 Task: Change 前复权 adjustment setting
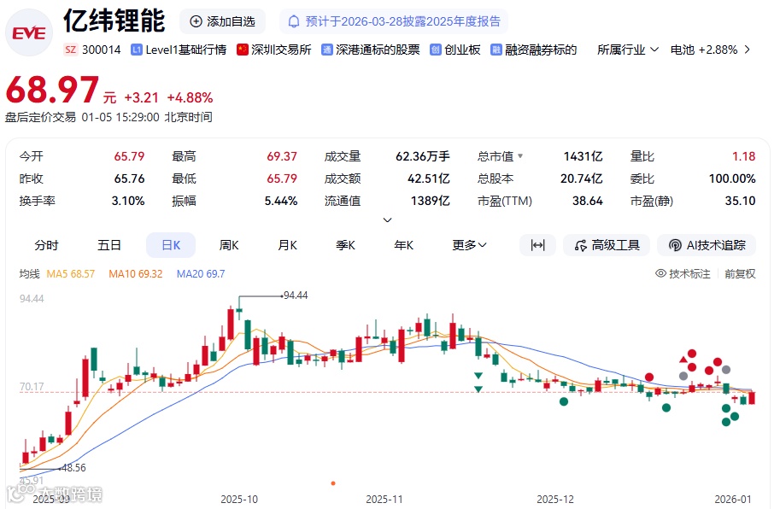[740, 274]
